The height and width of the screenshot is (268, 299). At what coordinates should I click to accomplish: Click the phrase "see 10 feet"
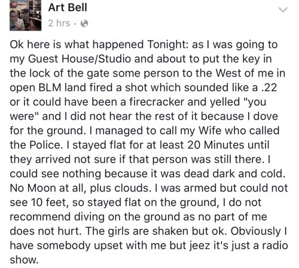pos(39,203)
